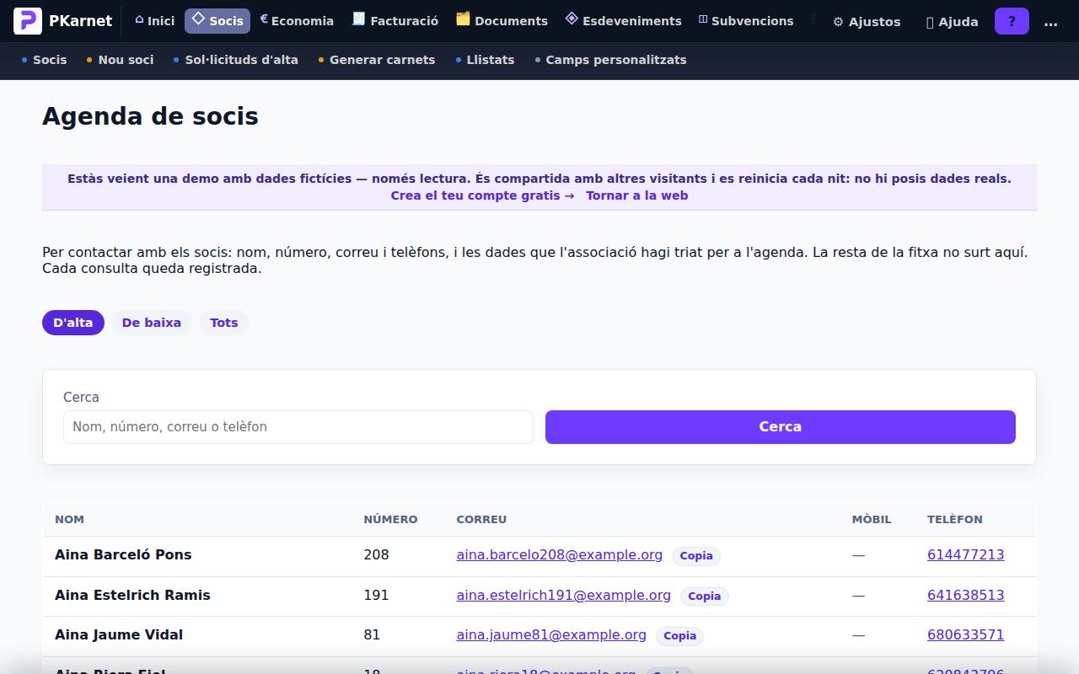Copy Aina Estelrich Ramis's email with Copia
The width and height of the screenshot is (1079, 674).
click(x=705, y=596)
